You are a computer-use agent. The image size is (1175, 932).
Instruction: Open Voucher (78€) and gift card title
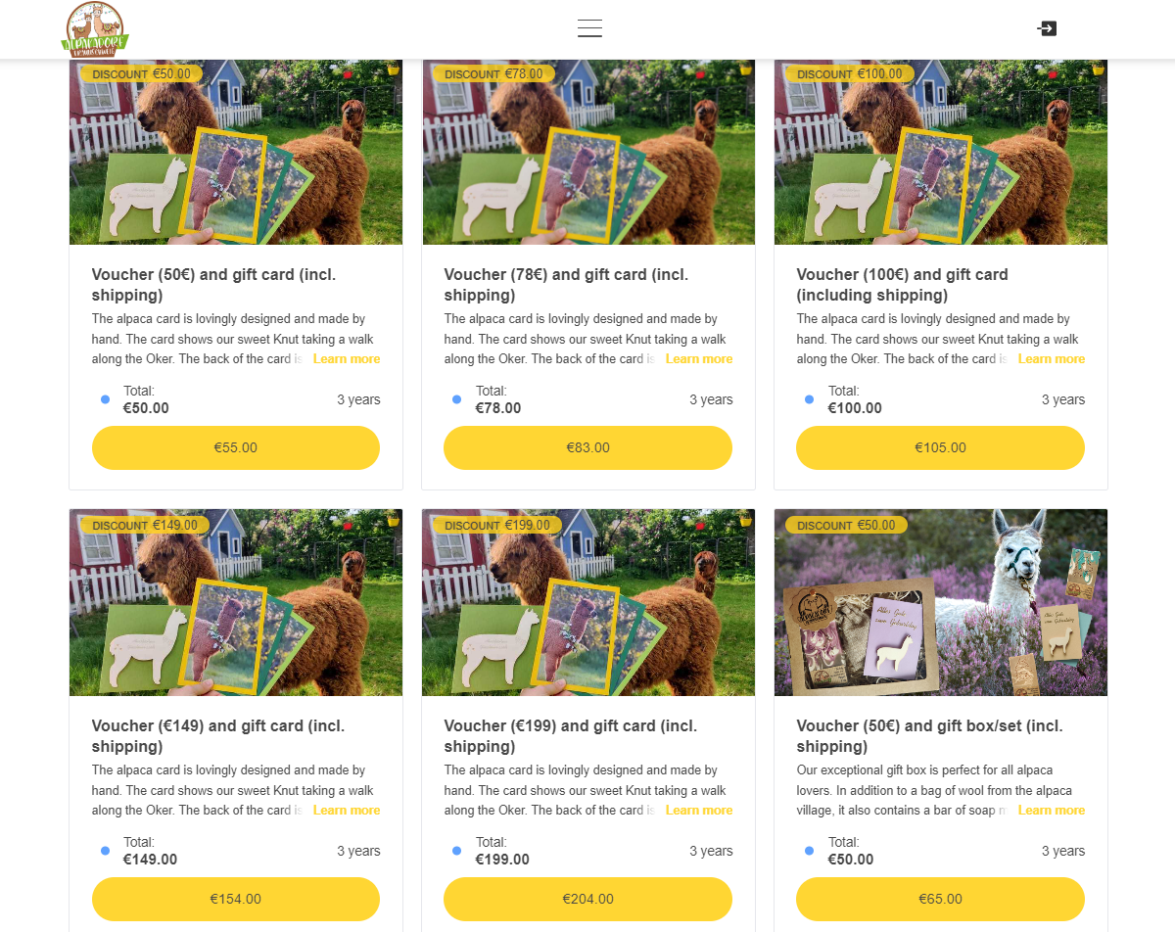(x=566, y=285)
